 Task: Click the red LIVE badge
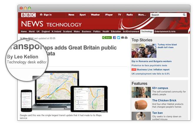point(134,70)
